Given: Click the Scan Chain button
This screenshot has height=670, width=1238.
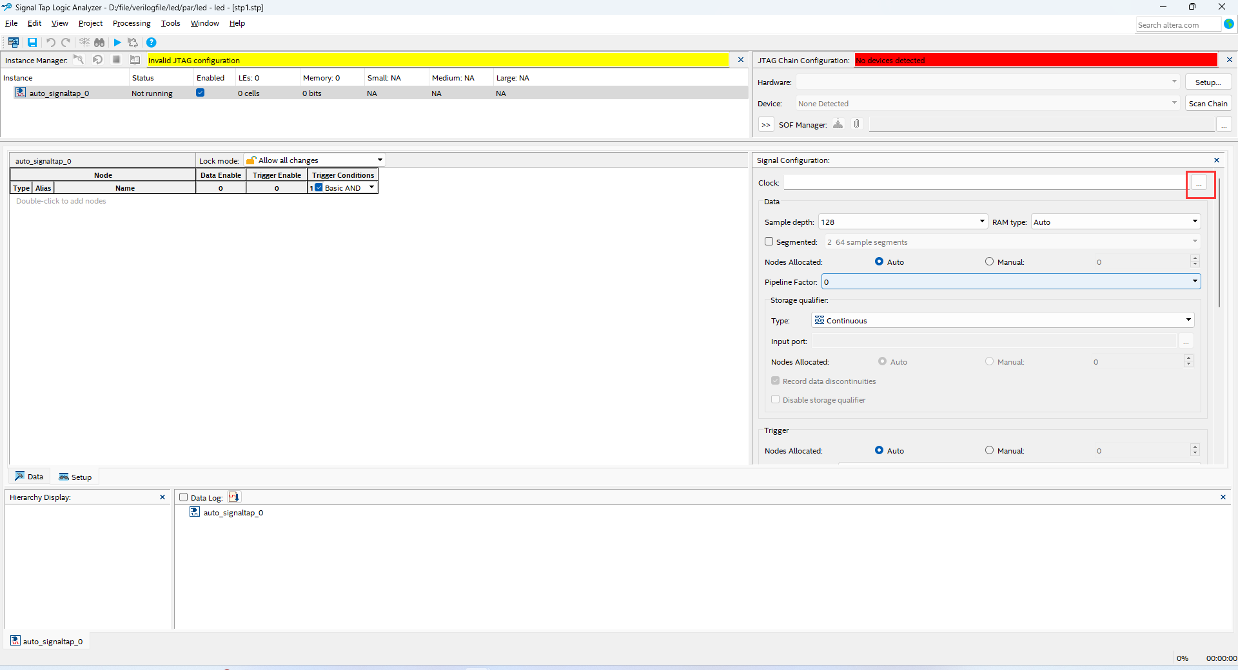Looking at the screenshot, I should pos(1208,103).
